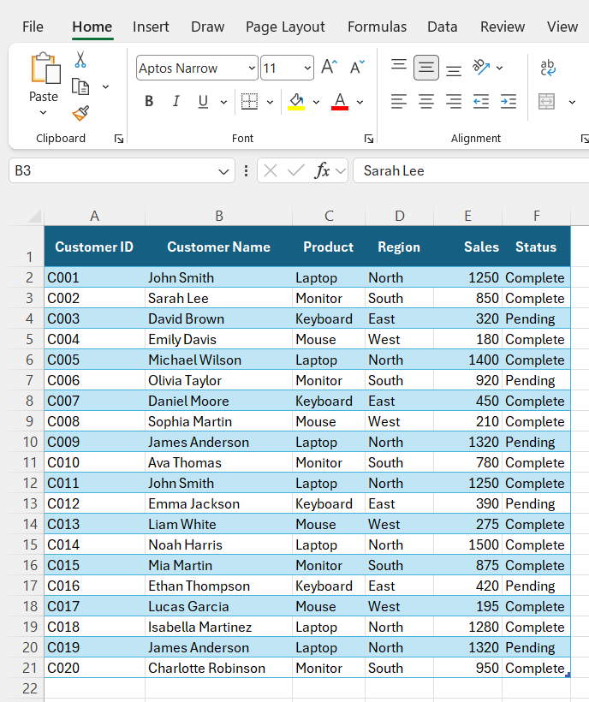
Task: Decrease font size with smaller A icon
Action: click(x=357, y=67)
